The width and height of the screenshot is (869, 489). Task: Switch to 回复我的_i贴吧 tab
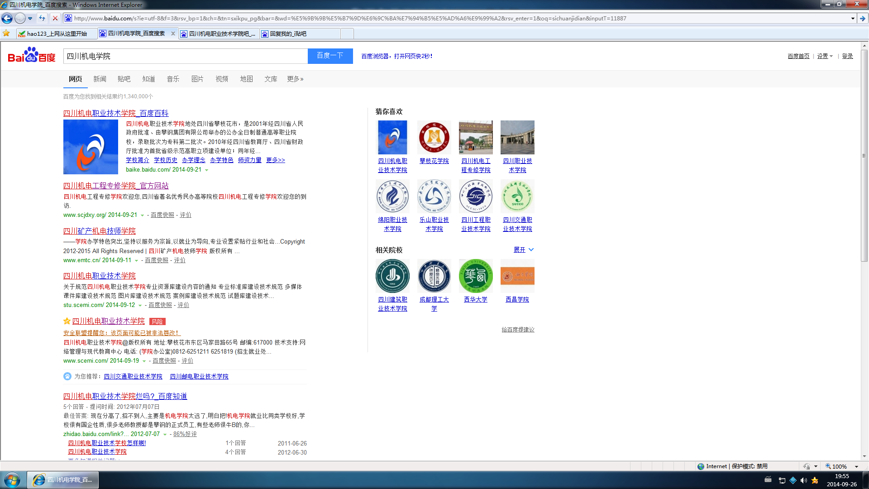coord(300,34)
